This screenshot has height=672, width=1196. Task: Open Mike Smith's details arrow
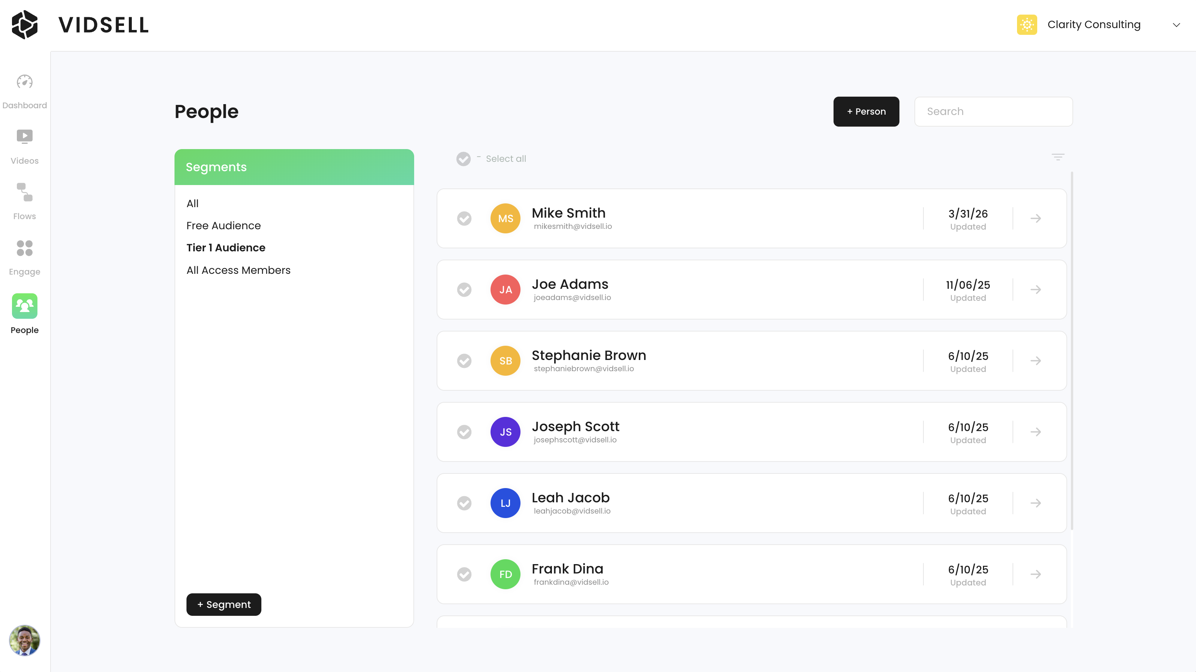tap(1035, 218)
